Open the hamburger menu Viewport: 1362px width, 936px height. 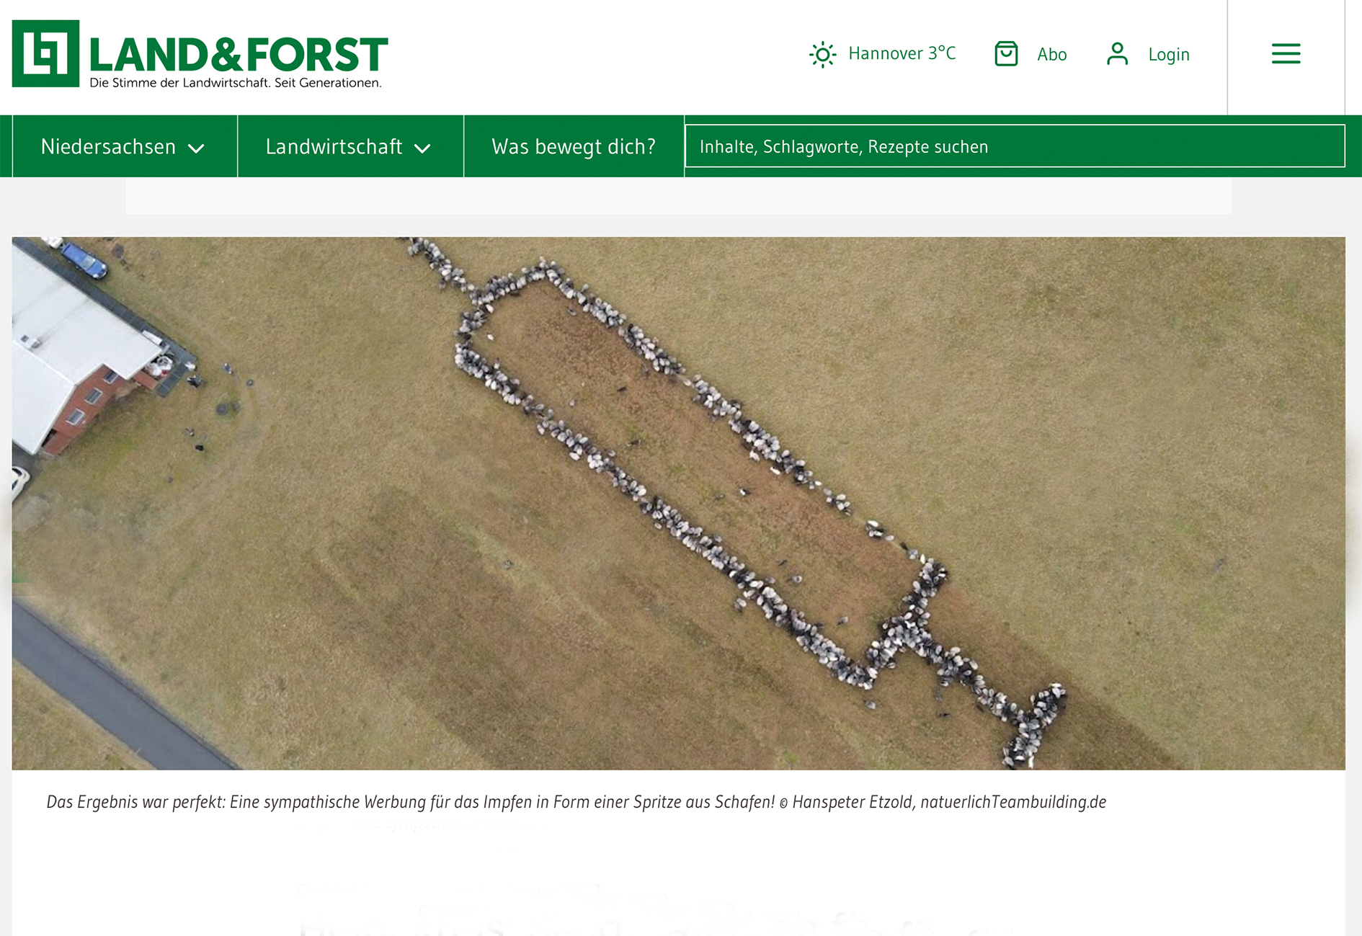tap(1286, 54)
